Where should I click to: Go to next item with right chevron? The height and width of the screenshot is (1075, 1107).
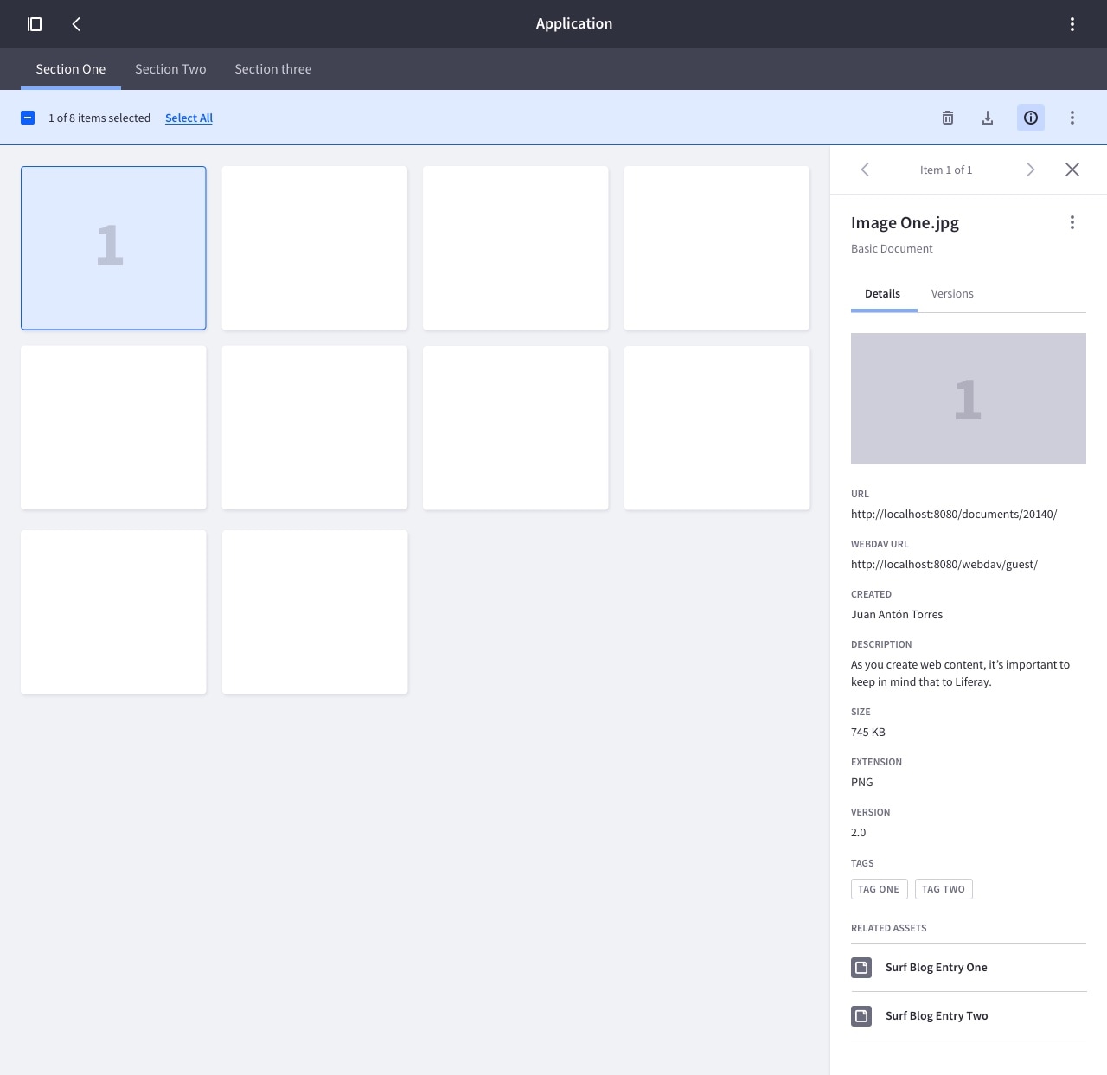click(1030, 170)
